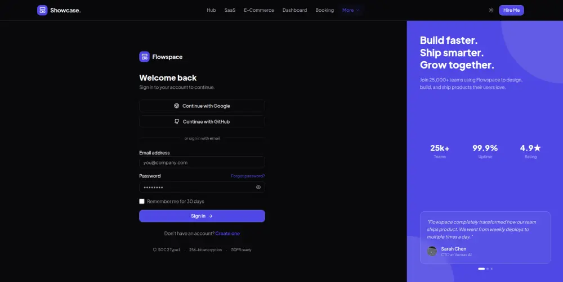Click Sarah Chen's avatar in testimonial
Screen dimensions: 563x282
432,251
